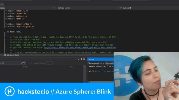This screenshot has height=100, width=179.
Task: Open the Show output from 'Device Ou' dropdown
Action: [109, 63]
